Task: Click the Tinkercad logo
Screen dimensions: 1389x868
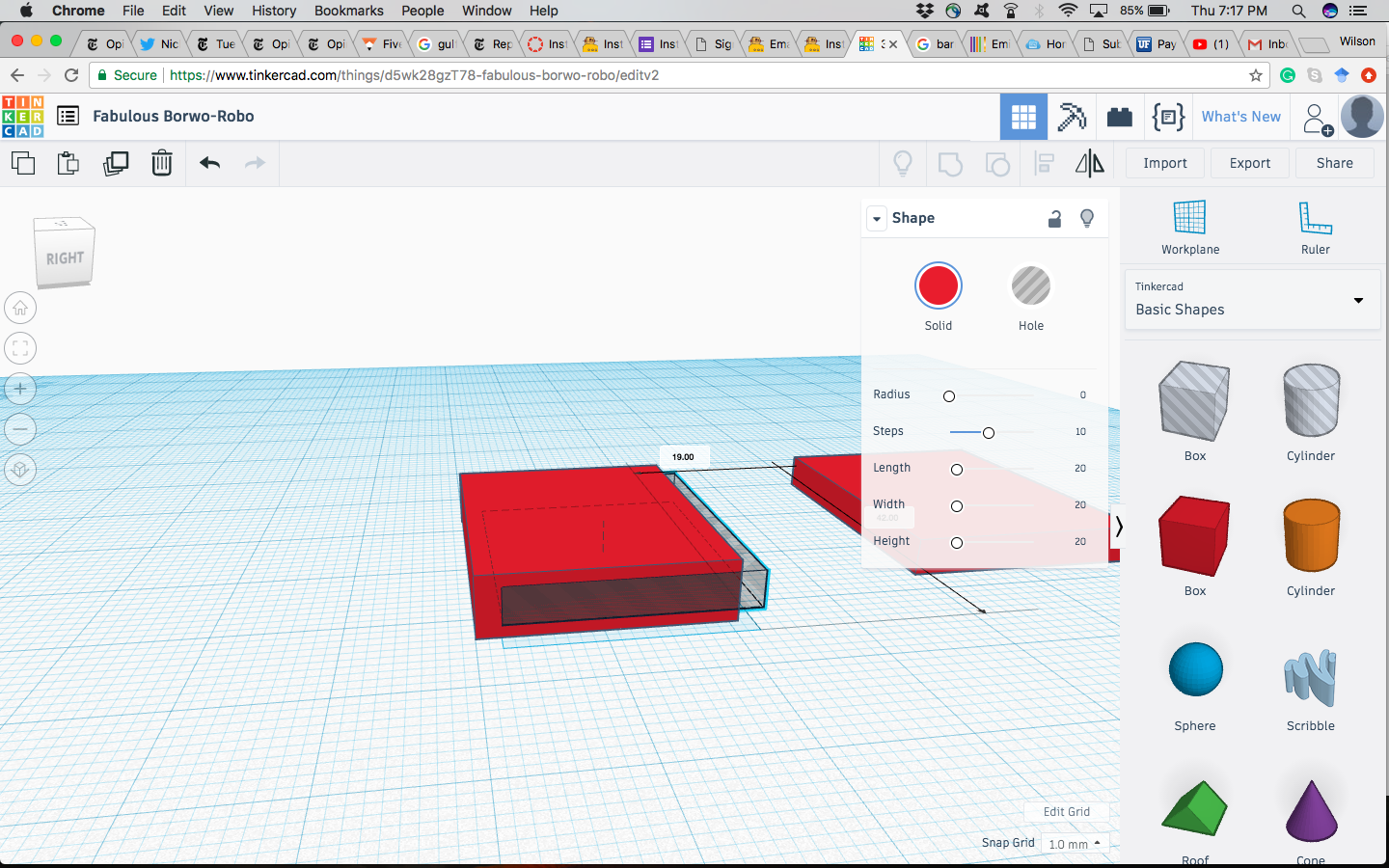Action: 23,117
